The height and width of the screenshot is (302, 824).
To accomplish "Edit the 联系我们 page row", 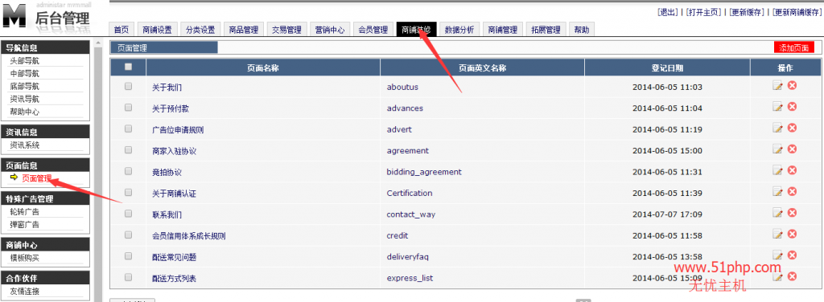I will pyautogui.click(x=778, y=213).
